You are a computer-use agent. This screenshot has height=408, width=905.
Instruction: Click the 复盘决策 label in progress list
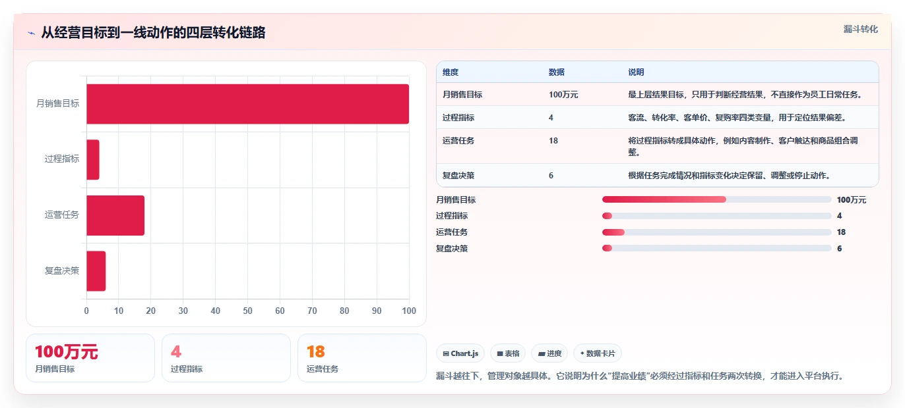tap(452, 249)
